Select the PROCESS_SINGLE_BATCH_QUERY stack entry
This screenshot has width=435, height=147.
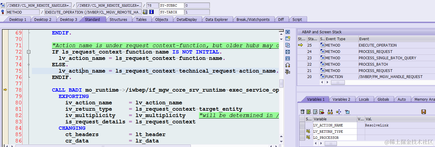(396, 58)
